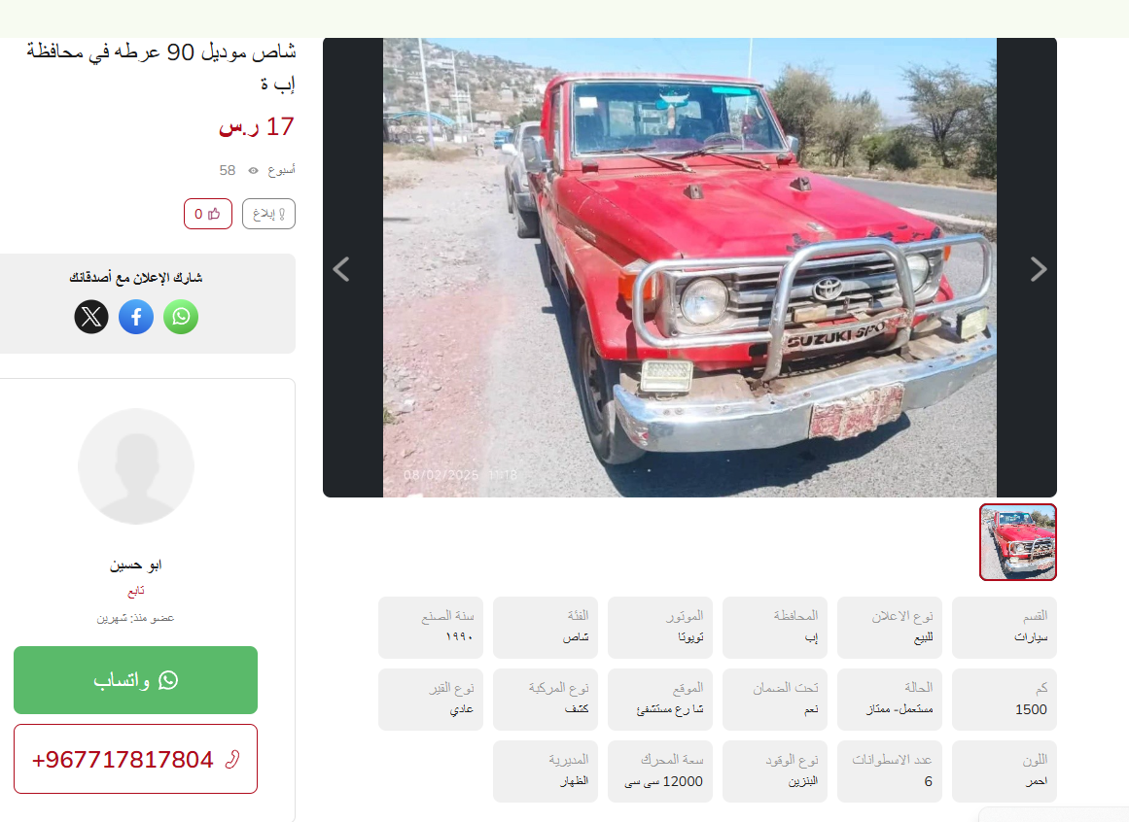
Task: Click the views eye icon
Action: click(x=253, y=170)
